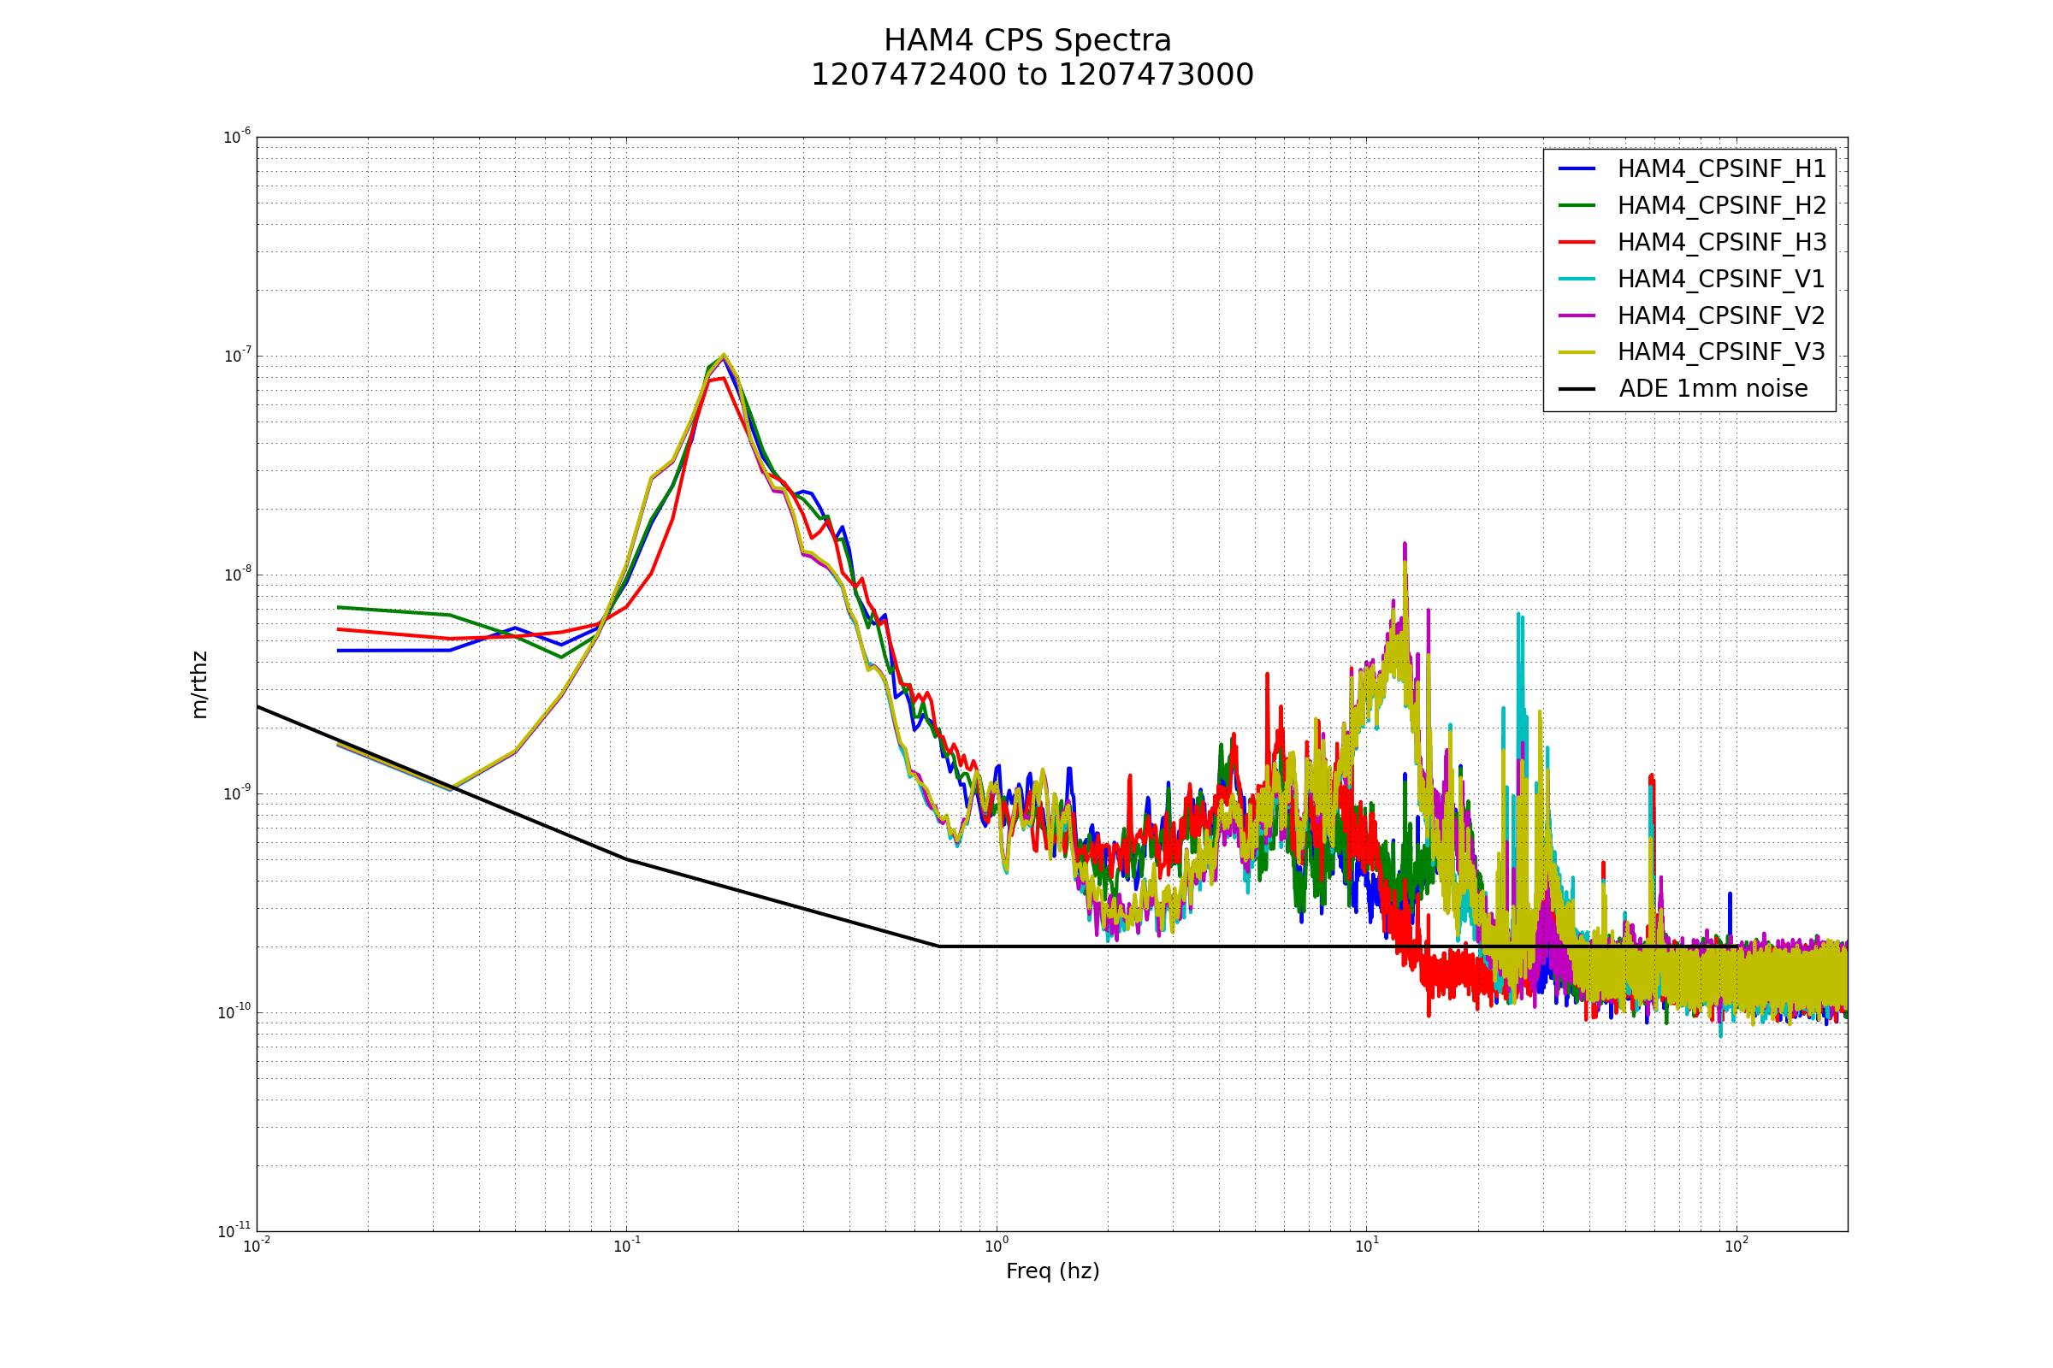Screen dimensions: 2053x1368
Task: Click the HAM4_CPSINF_V3 legend label
Action: pos(1721,352)
